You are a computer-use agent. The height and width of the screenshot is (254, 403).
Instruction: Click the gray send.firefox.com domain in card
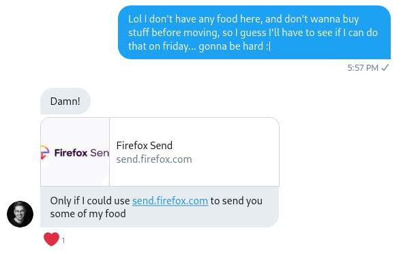coord(154,159)
